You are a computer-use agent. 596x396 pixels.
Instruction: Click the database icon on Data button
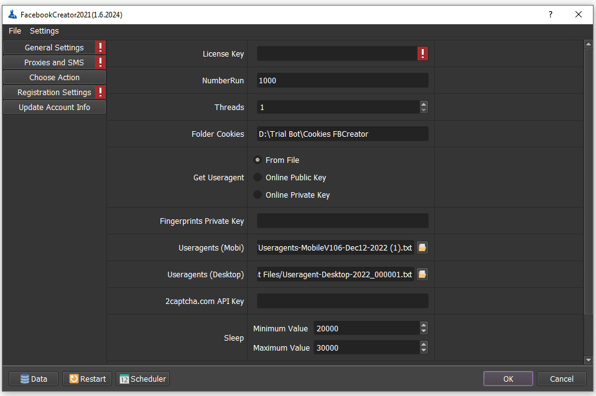[x=25, y=379]
